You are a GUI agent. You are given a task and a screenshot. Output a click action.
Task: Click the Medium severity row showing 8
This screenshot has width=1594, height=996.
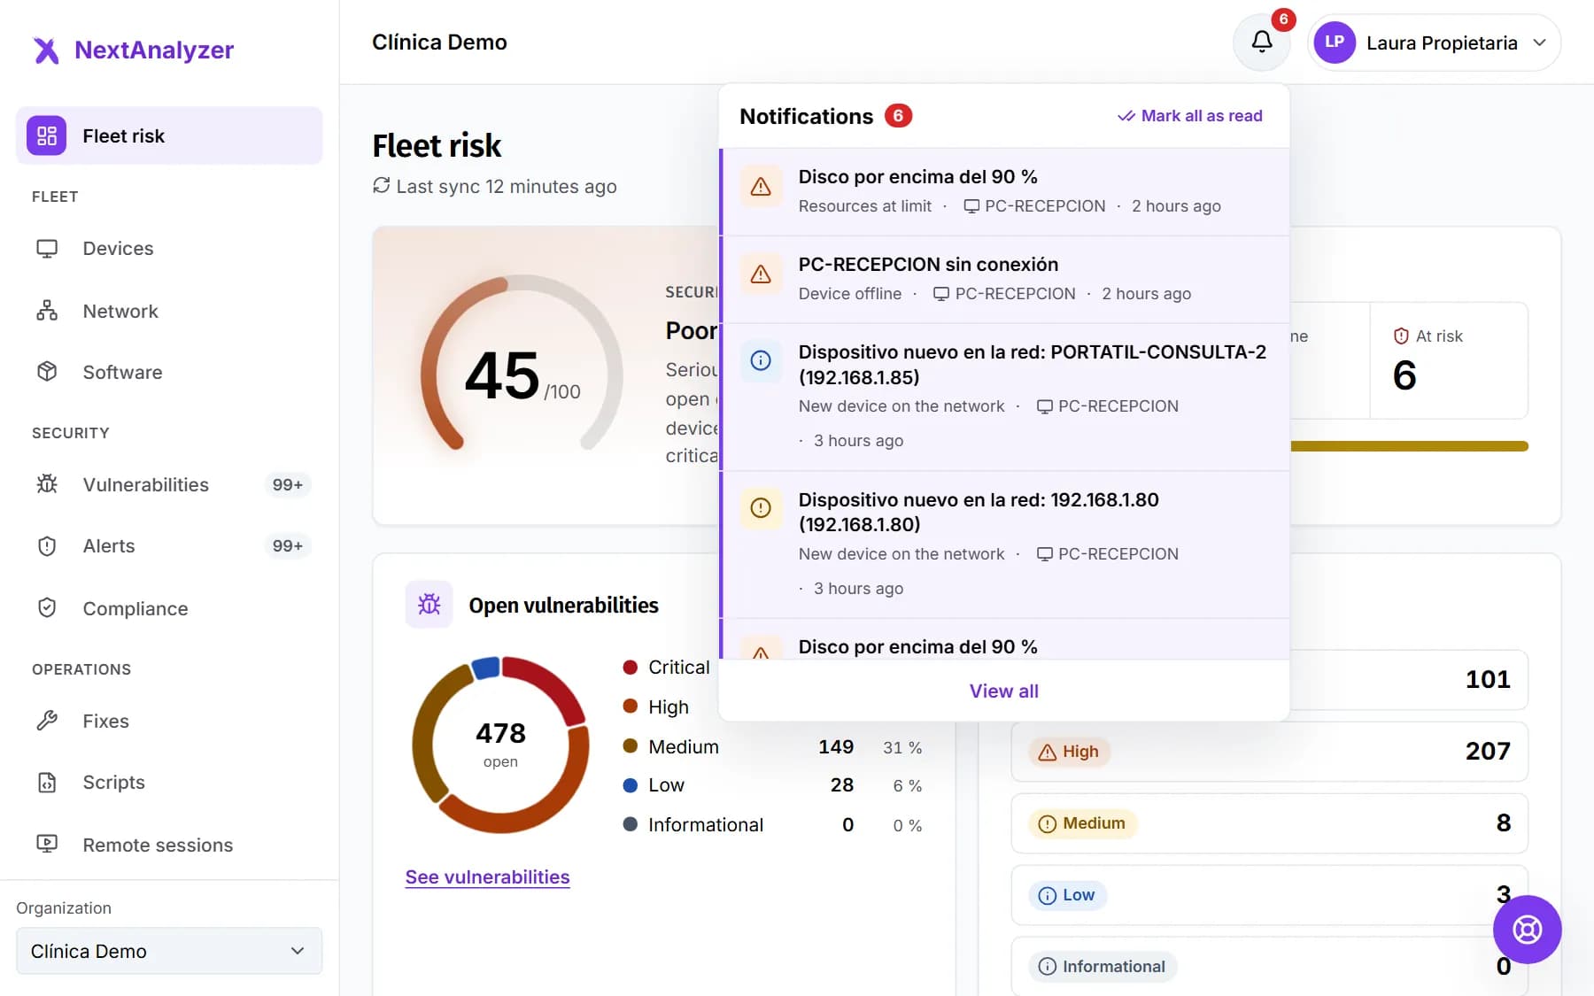(x=1269, y=823)
